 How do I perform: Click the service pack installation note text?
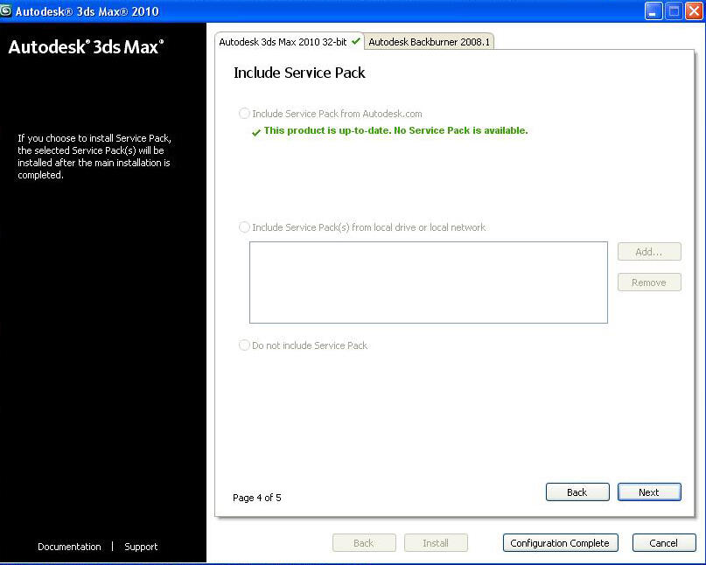pyautogui.click(x=94, y=157)
